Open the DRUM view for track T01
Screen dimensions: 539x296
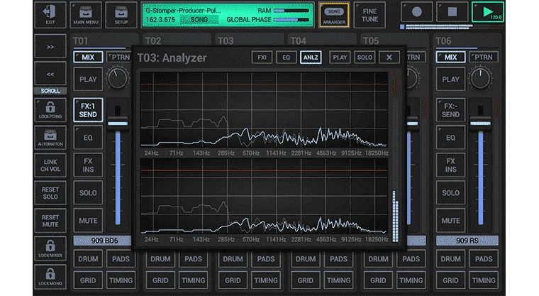pos(88,259)
